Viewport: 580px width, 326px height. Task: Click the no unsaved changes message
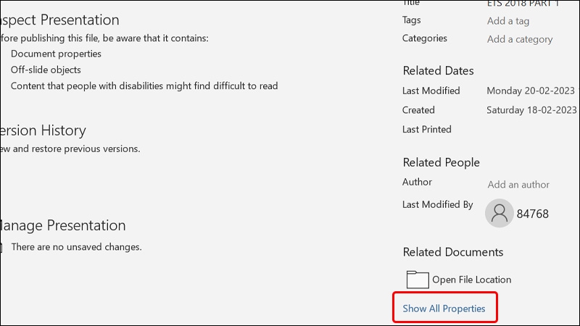pos(76,247)
